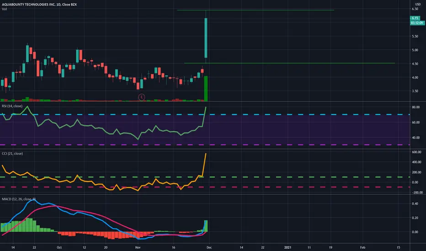Click the 6.50 price axis label

coord(415,9)
